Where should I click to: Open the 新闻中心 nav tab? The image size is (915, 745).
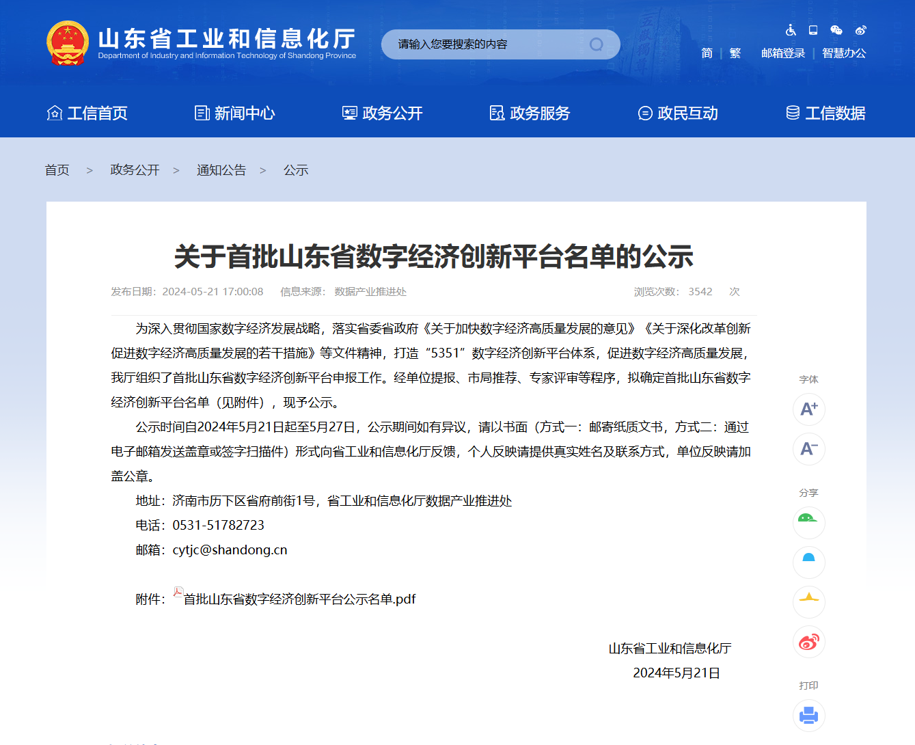click(234, 113)
